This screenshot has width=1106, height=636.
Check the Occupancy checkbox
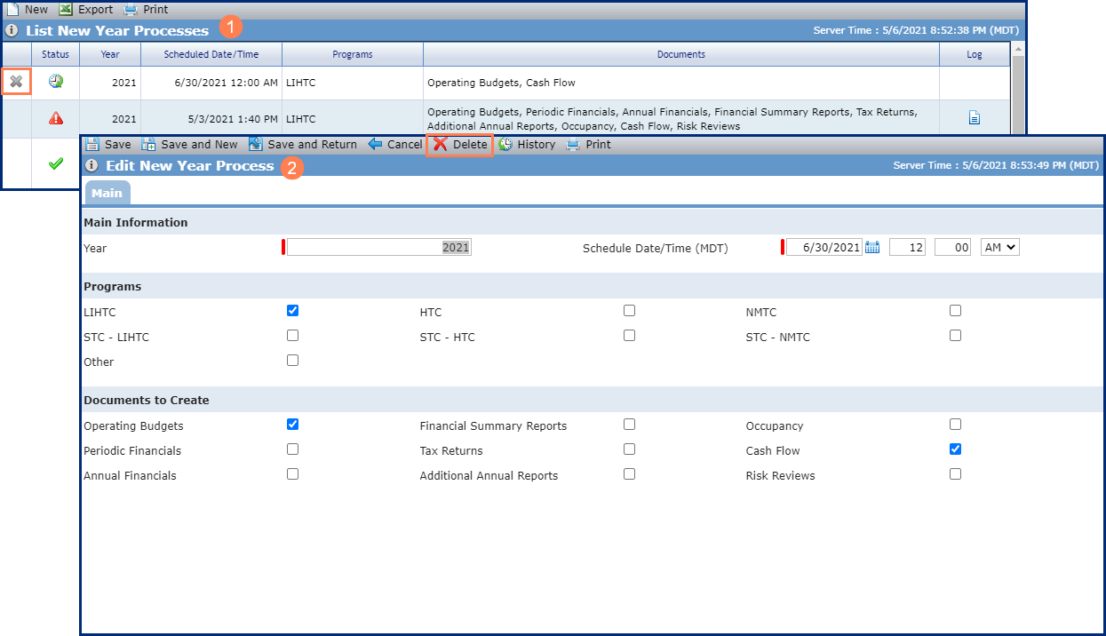955,425
